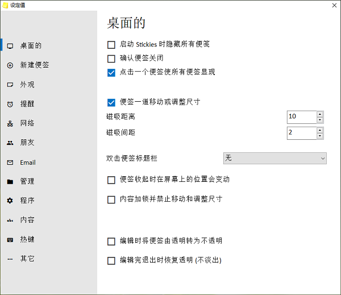The height and width of the screenshot is (295, 341).
Task: Increase 磁吸距离 with the up arrow
Action: (x=320, y=114)
